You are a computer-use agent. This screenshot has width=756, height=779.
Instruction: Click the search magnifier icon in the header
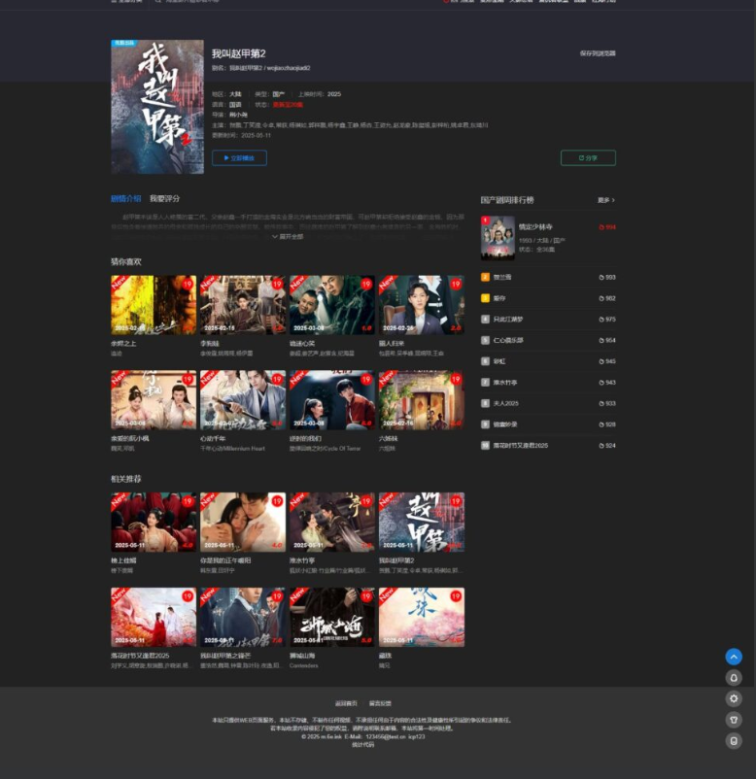click(158, 1)
